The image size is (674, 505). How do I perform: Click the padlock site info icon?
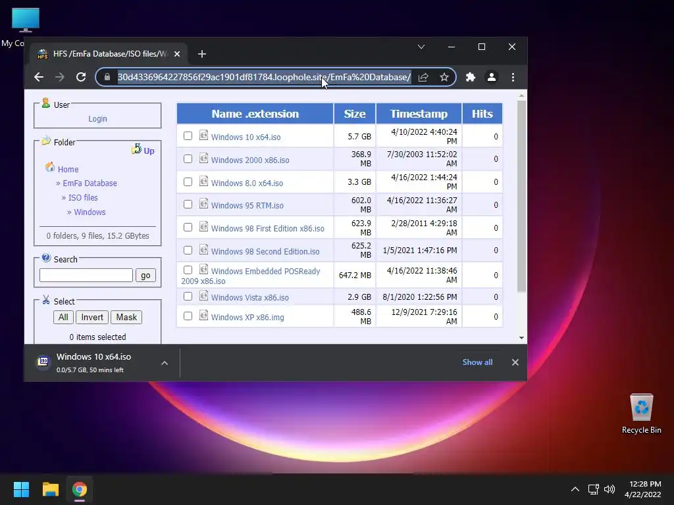(x=107, y=78)
